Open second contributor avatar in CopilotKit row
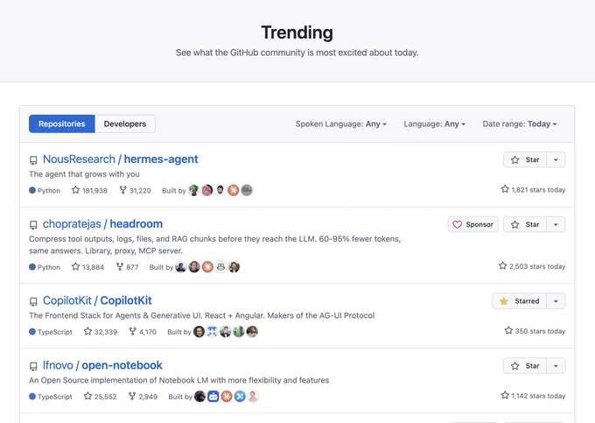The width and height of the screenshot is (595, 423). click(x=212, y=332)
